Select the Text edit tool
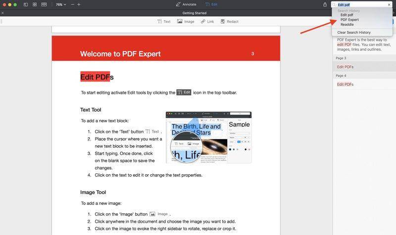This screenshot has width=396, height=235. point(164,22)
